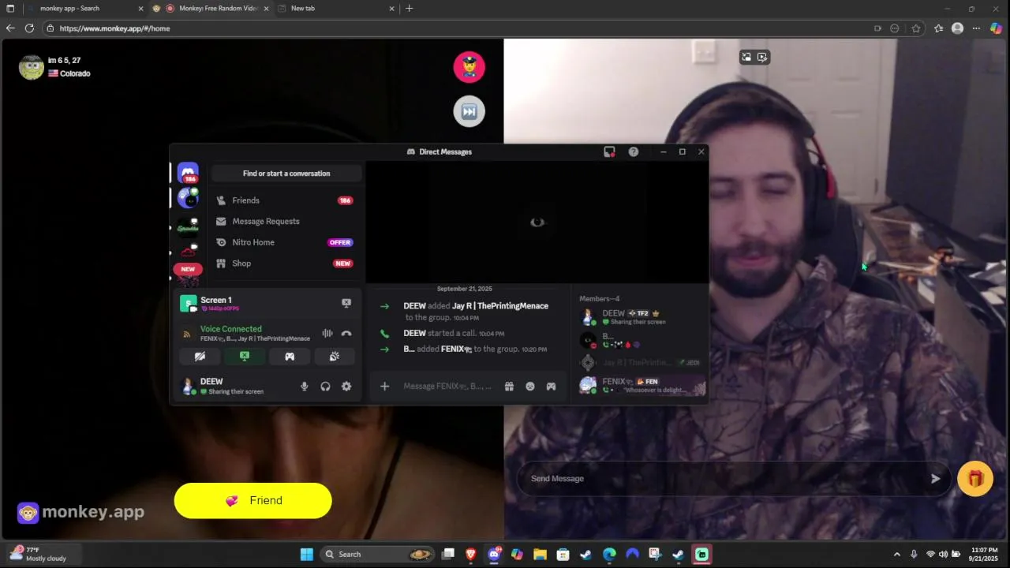Select FENIX in the members list

pos(641,385)
